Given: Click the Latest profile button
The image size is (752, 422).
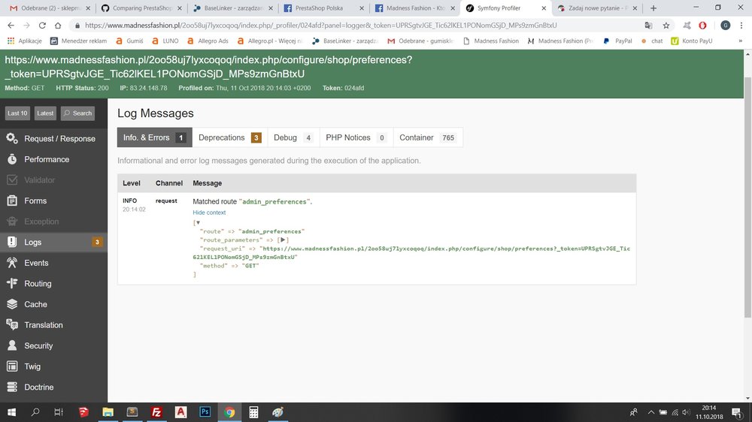Looking at the screenshot, I should pyautogui.click(x=45, y=113).
